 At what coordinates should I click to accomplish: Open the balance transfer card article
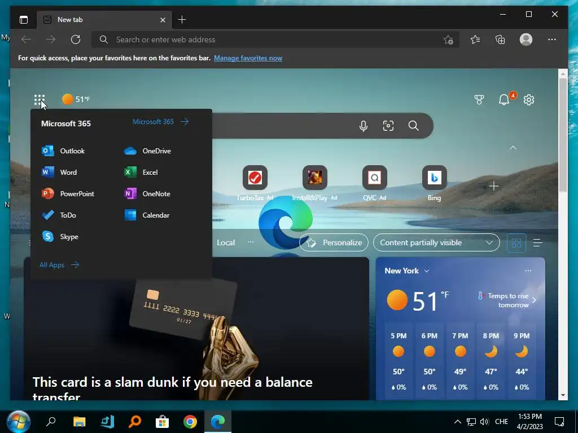tap(196, 329)
